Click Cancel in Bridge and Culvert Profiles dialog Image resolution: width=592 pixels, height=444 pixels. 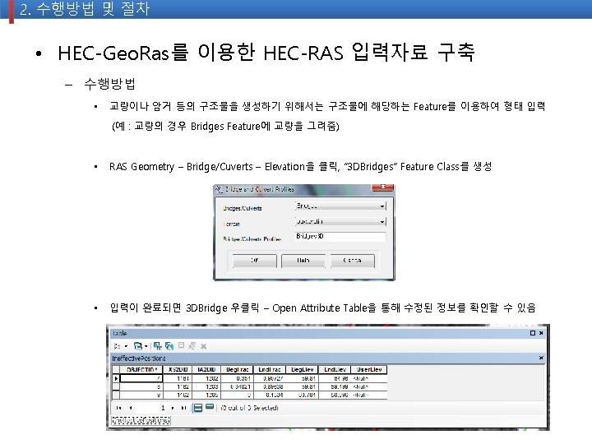[x=352, y=261]
